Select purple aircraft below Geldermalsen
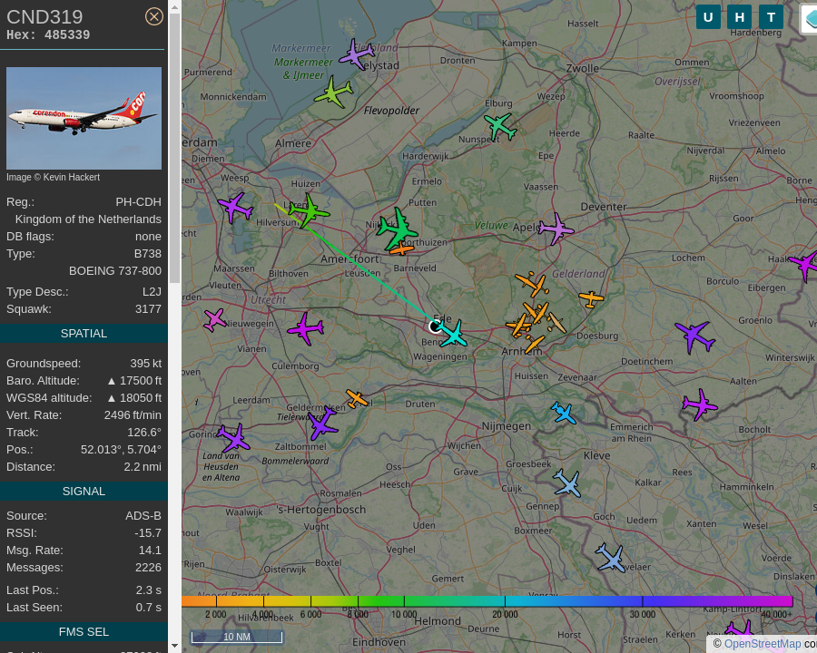The image size is (817, 653). point(322,423)
